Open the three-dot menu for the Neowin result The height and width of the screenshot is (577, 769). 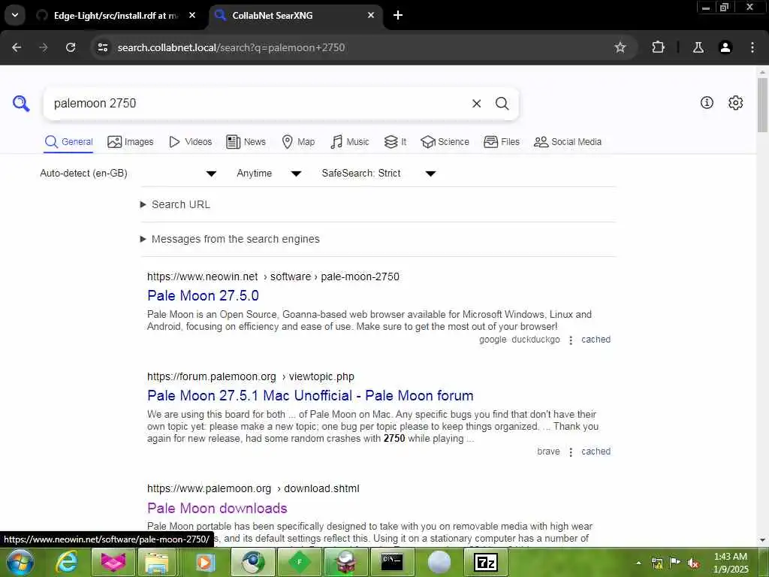click(x=571, y=340)
